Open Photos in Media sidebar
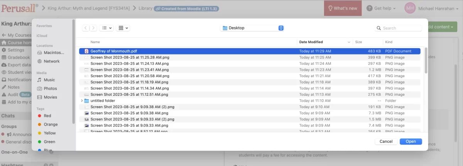This screenshot has height=166, width=463. coord(47,88)
